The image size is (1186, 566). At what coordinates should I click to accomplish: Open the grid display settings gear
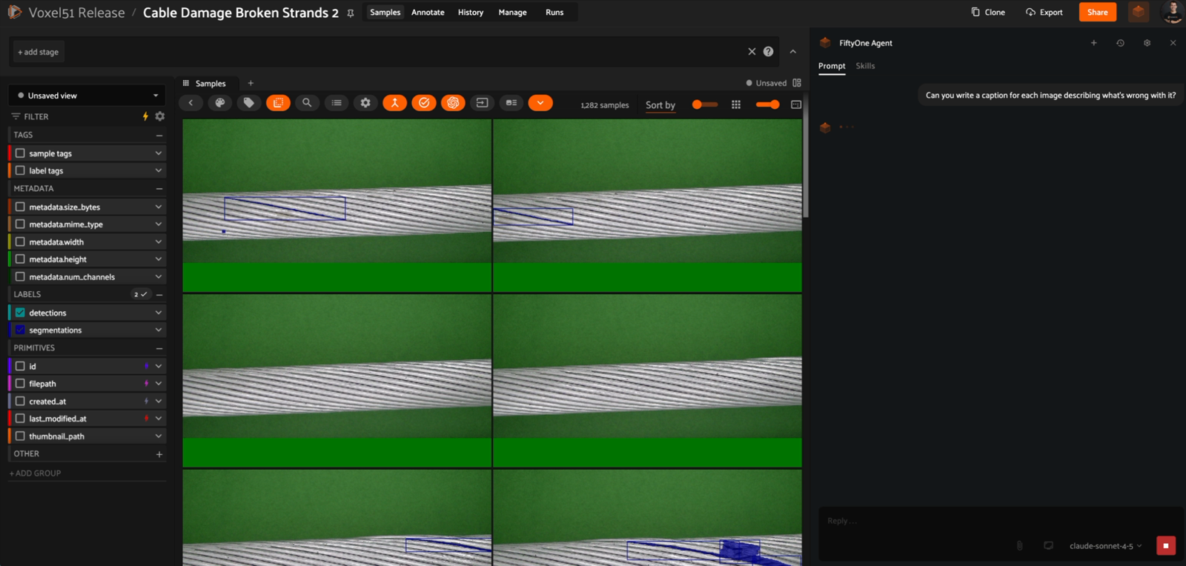365,103
